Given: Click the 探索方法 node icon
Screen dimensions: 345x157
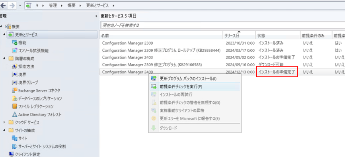Looking at the screenshot, I should coord(14,67).
